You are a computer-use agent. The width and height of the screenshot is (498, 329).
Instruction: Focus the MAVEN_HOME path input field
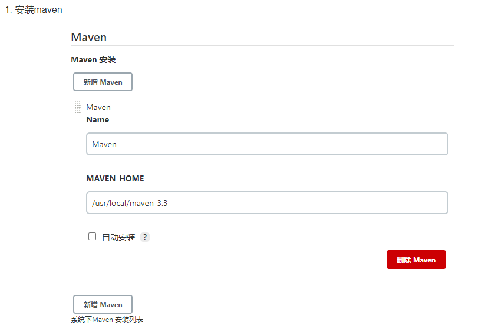[267, 202]
